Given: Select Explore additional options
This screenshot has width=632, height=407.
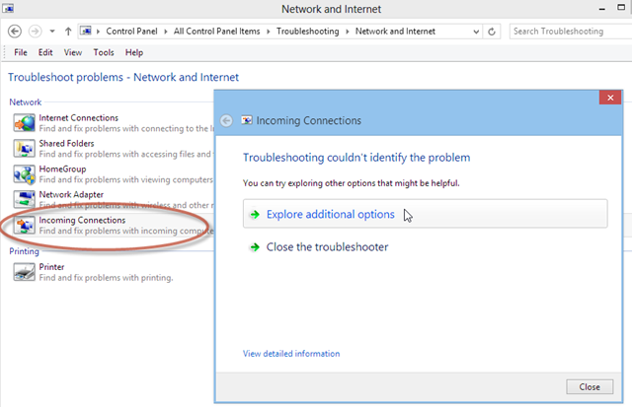Looking at the screenshot, I should [x=330, y=215].
